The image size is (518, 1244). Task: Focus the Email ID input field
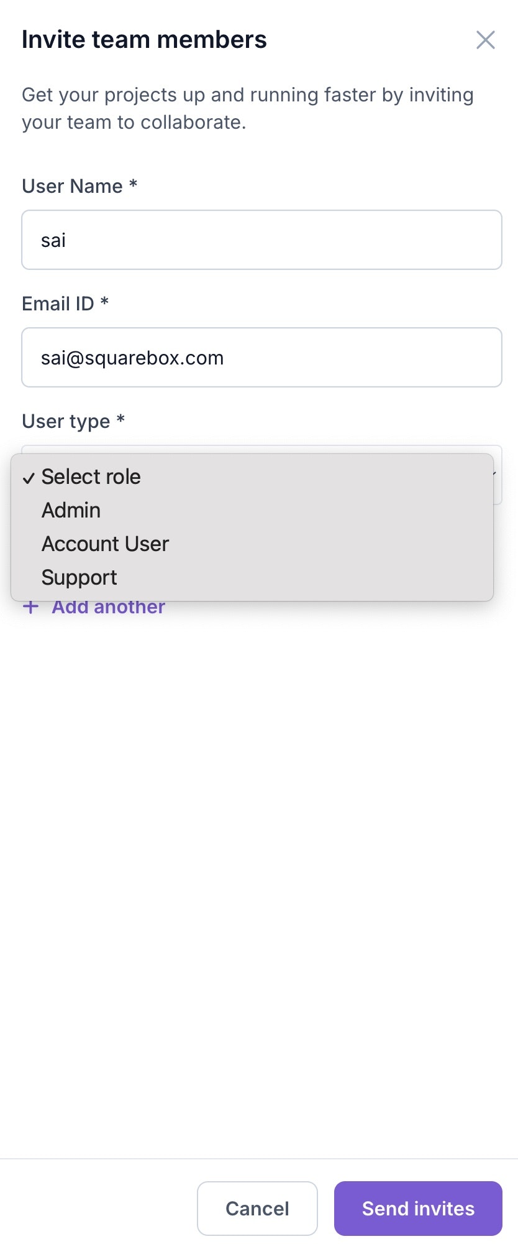point(261,358)
